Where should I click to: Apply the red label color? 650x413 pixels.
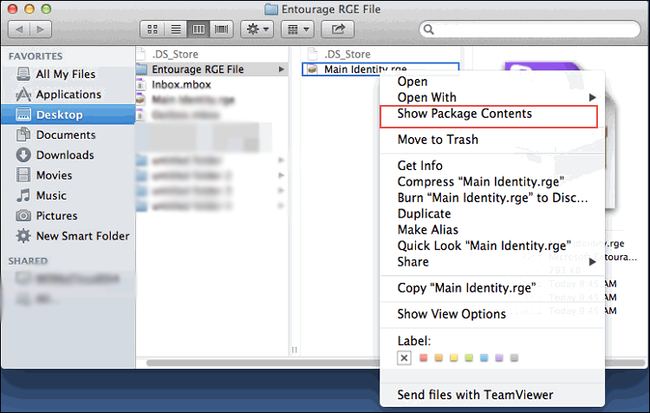(423, 357)
